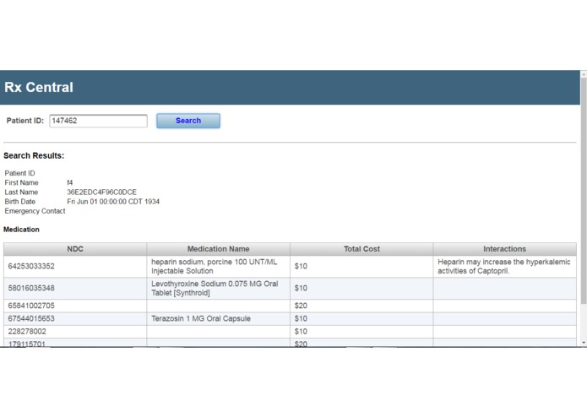Sort by the Total Cost column header
The width and height of the screenshot is (587, 417).
(x=361, y=249)
